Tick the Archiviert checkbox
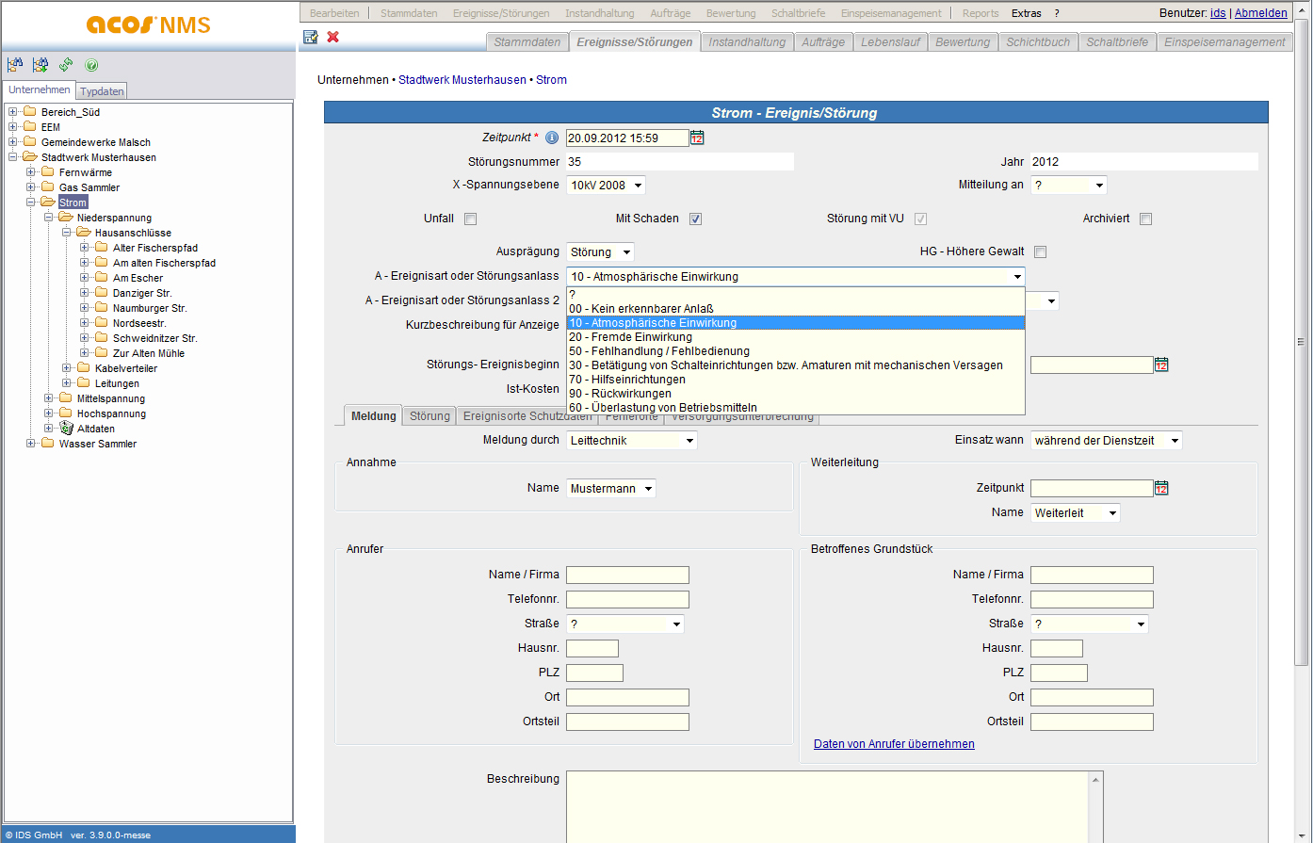Screen dimensions: 1313x843 [x=1145, y=219]
